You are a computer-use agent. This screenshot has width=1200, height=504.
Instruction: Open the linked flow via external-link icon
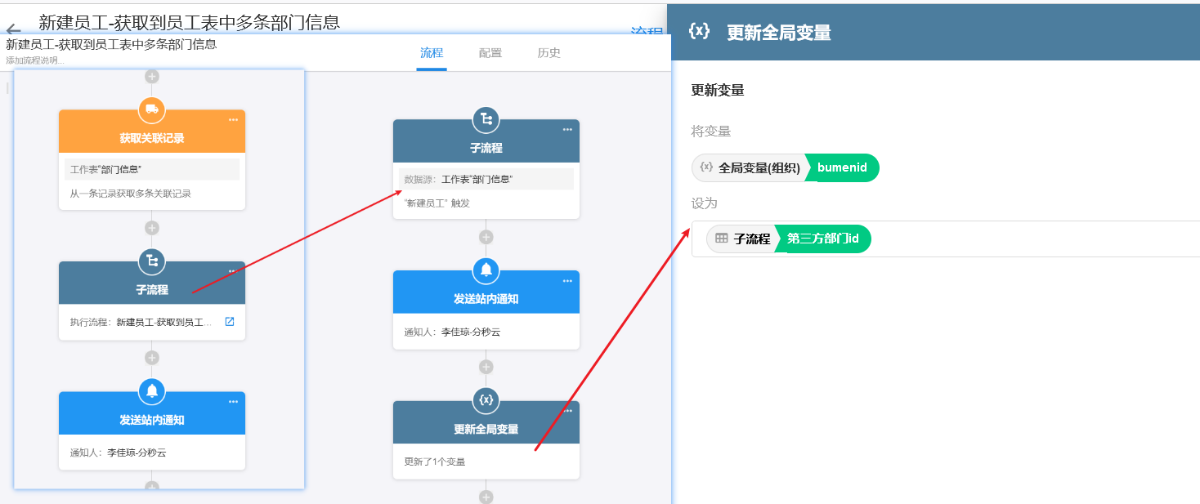230,322
